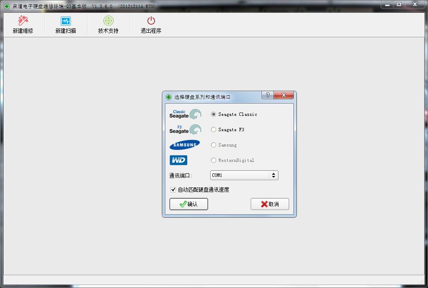428x288 pixels.
Task: Select the WesternDigital radio button
Action: tap(213, 160)
